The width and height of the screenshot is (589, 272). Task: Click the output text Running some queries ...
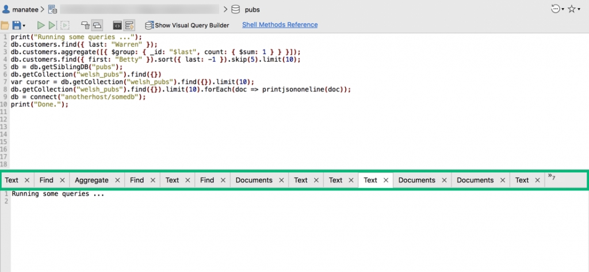[58, 194]
